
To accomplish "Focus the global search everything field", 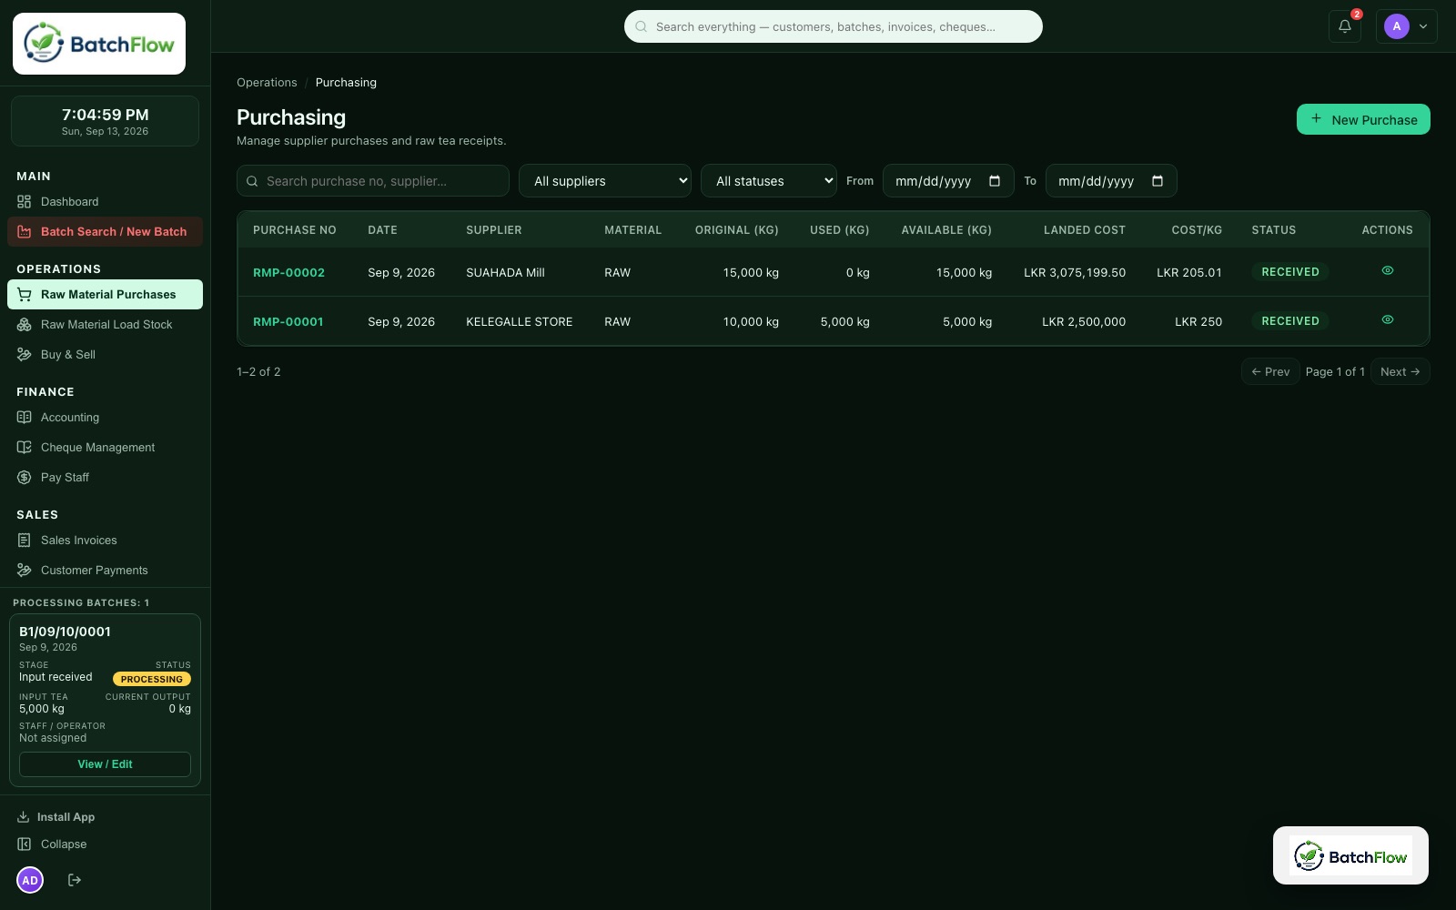I will [x=834, y=26].
